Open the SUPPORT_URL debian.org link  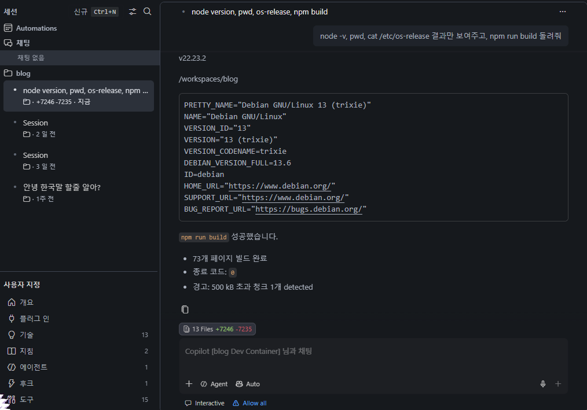click(x=293, y=198)
